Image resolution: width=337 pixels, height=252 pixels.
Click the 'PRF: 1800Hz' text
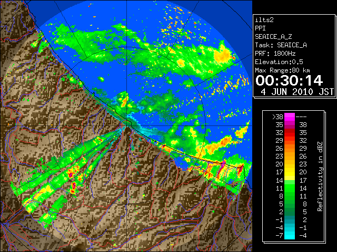(275, 54)
